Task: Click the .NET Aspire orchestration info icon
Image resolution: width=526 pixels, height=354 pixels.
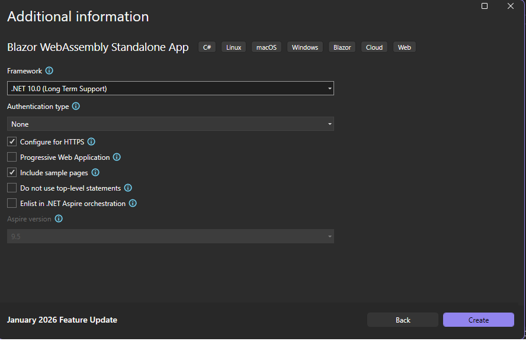Action: pos(133,204)
